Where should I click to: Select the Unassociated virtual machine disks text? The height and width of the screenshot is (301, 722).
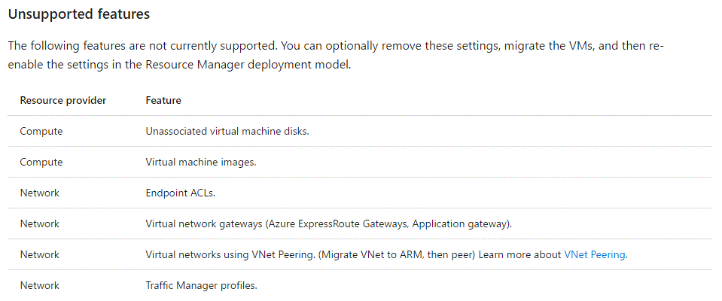pyautogui.click(x=227, y=131)
